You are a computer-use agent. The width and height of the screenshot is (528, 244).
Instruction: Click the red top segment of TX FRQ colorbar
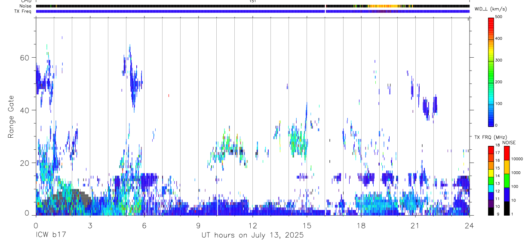[491, 150]
